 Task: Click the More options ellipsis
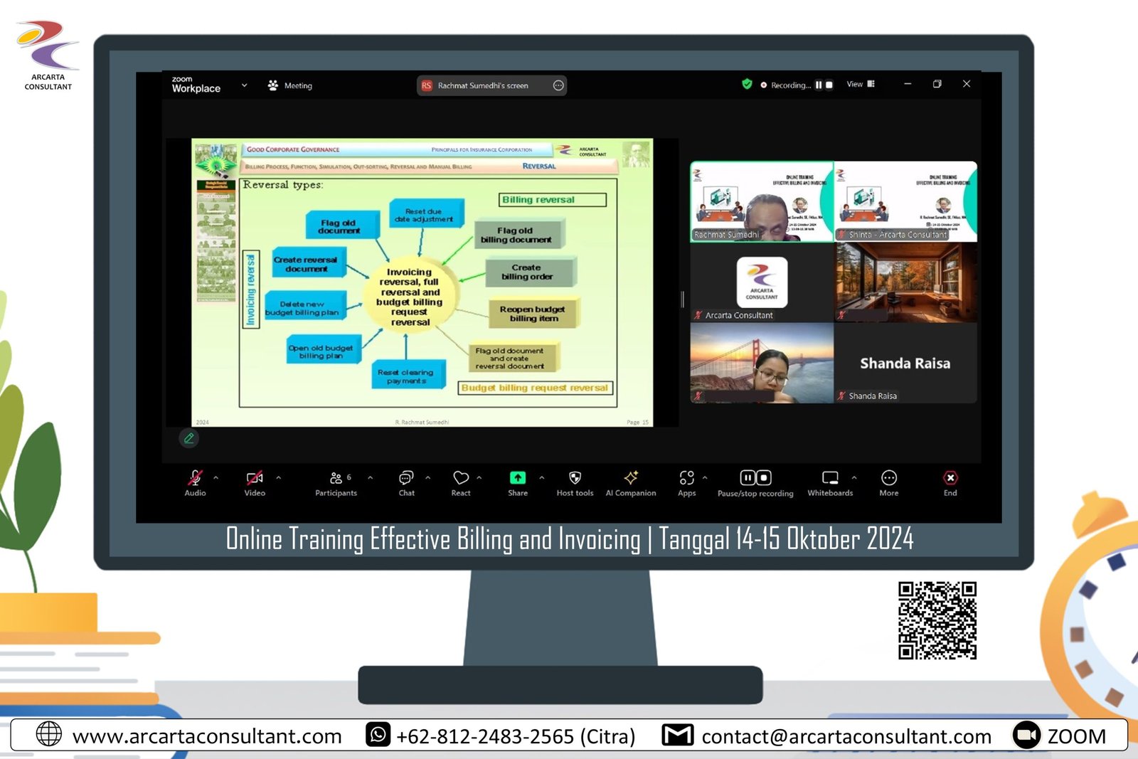click(x=888, y=478)
